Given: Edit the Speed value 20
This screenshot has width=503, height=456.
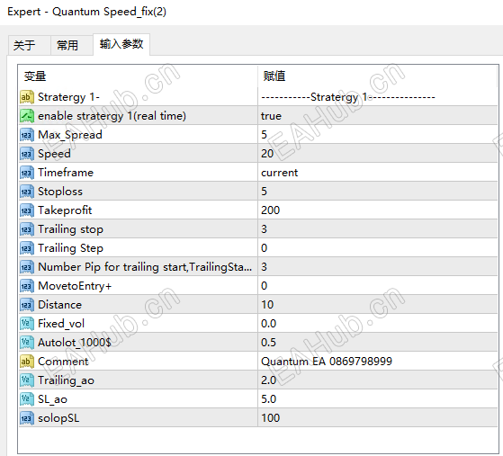Looking at the screenshot, I should tap(378, 154).
